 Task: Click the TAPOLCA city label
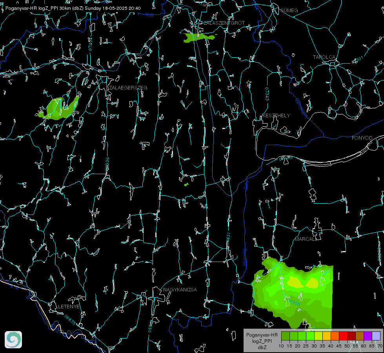pyautogui.click(x=324, y=57)
